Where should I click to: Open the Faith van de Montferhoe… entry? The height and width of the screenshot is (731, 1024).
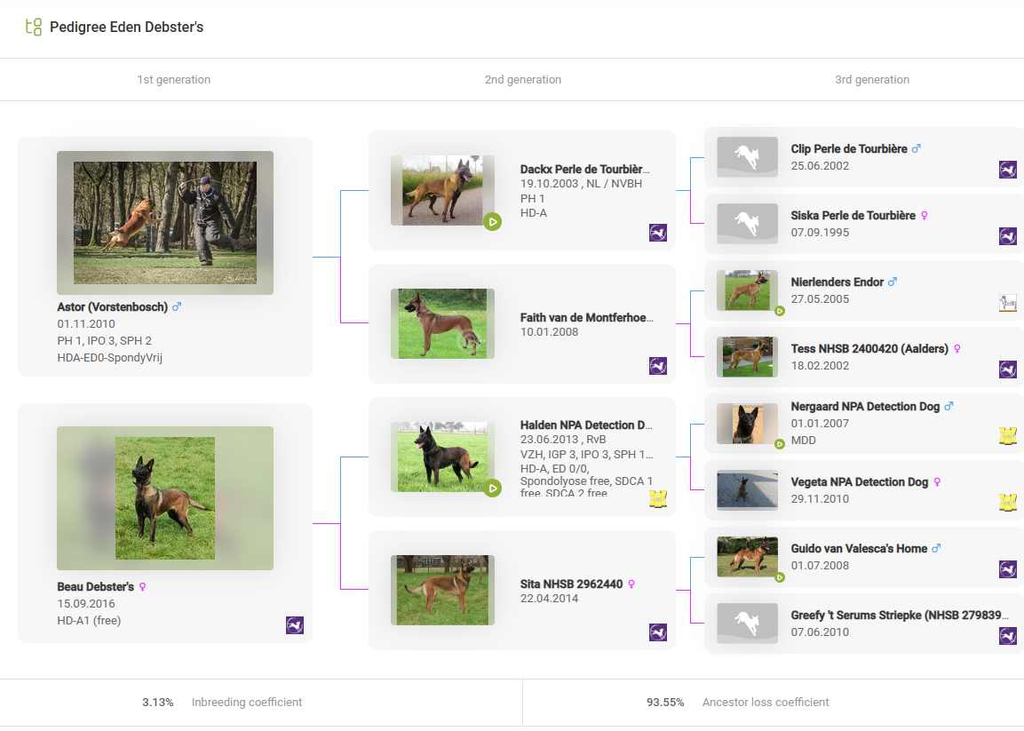coord(586,317)
